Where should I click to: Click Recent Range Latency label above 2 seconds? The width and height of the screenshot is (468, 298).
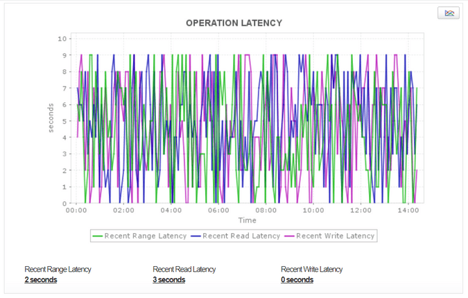[x=58, y=269]
